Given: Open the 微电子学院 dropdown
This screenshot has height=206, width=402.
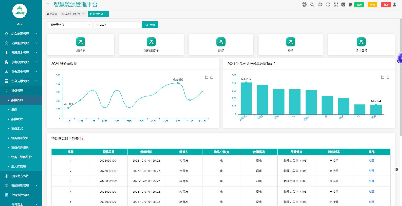Looking at the screenshot, I should point(70,25).
